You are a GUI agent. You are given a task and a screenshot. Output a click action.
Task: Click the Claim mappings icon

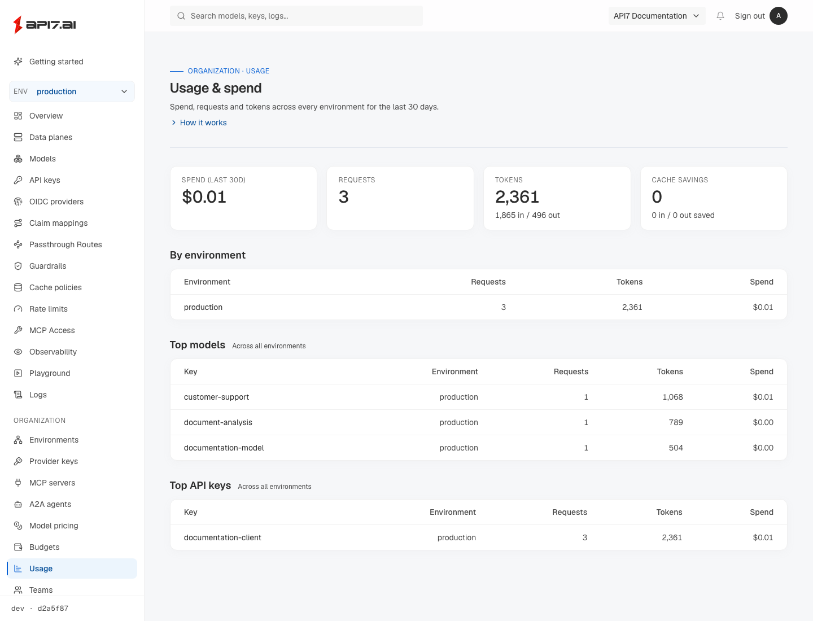click(x=18, y=223)
